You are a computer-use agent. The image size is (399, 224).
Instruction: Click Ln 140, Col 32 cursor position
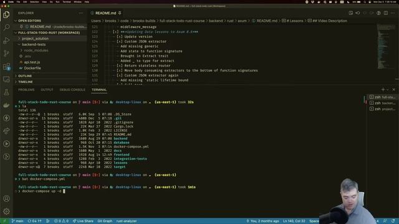[x=294, y=221]
